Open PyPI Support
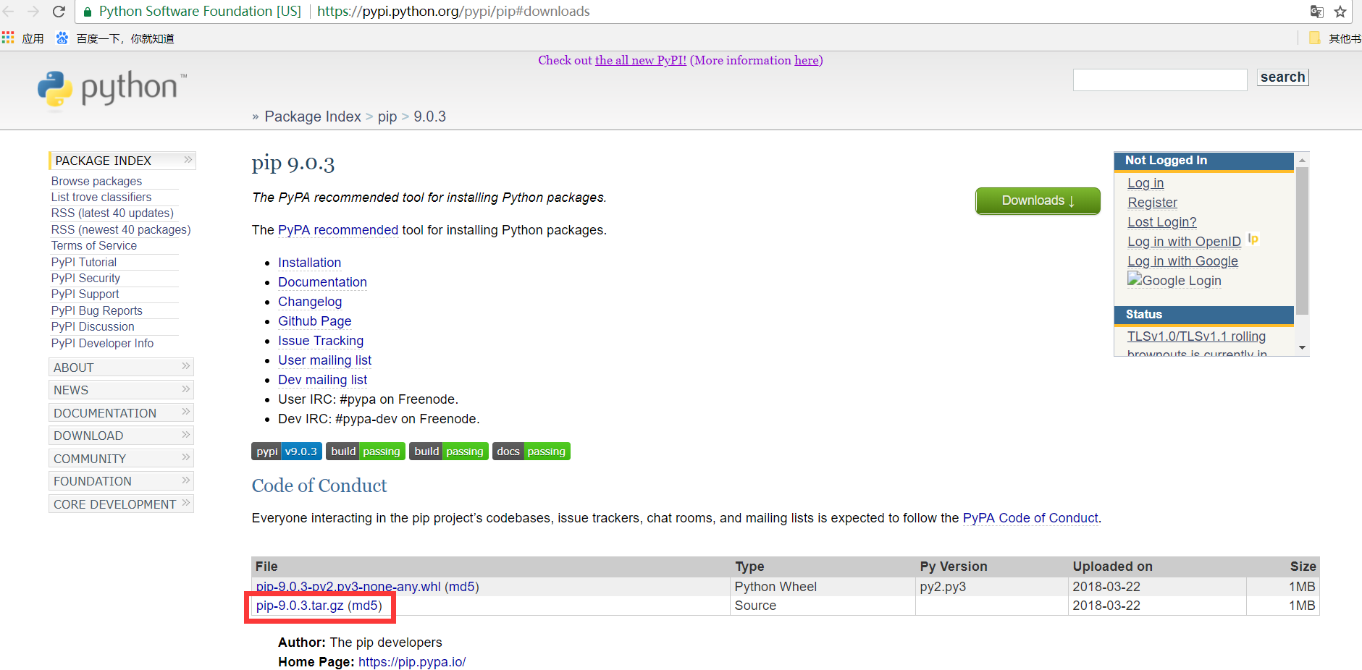 click(85, 294)
